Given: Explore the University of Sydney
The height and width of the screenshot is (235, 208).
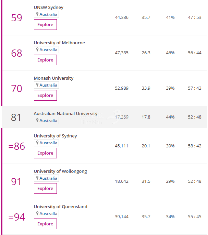Looking at the screenshot, I should tap(45, 153).
